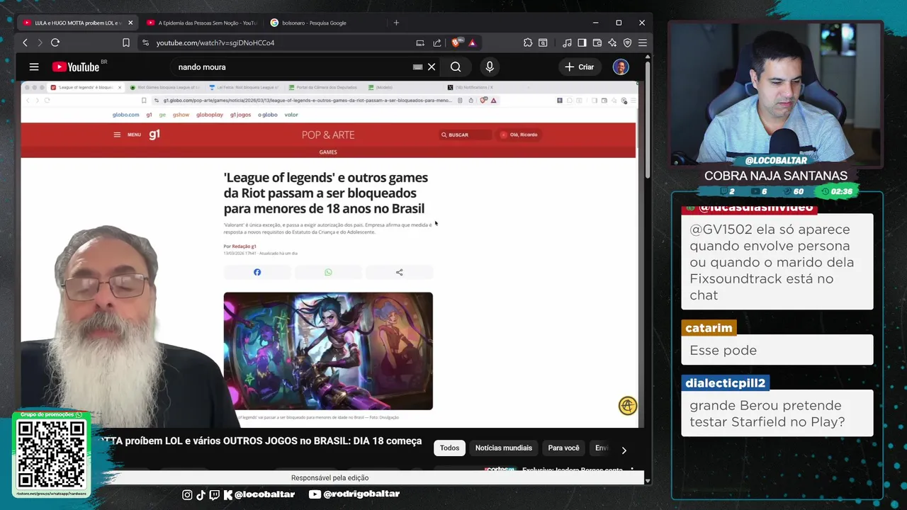The height and width of the screenshot is (510, 907).
Task: Click the MENU button on the g1 page
Action: click(128, 135)
